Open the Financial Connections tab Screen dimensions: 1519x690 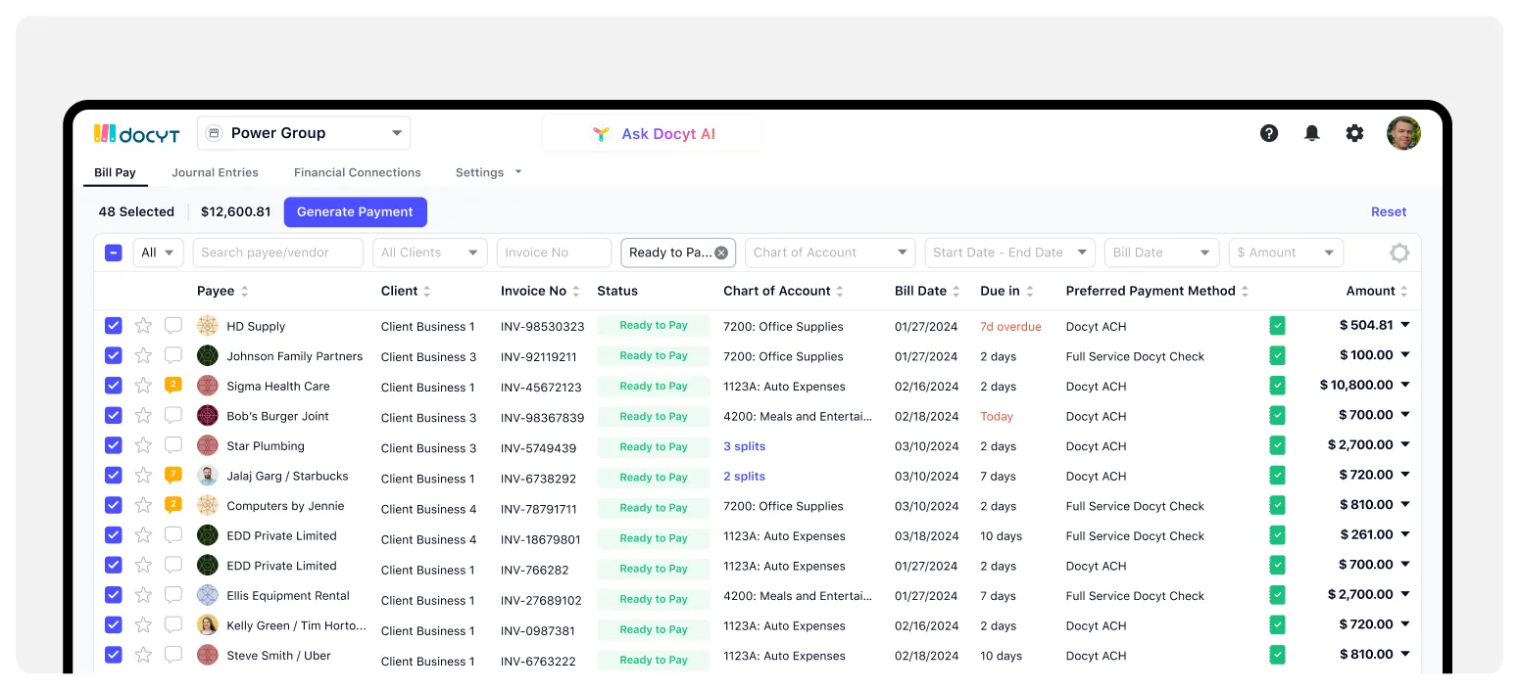[358, 172]
